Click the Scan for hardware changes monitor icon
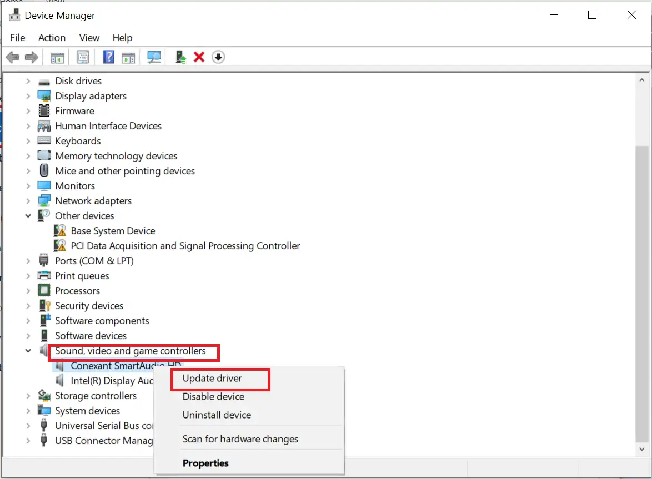Screen dimensions: 652x479 [x=154, y=57]
